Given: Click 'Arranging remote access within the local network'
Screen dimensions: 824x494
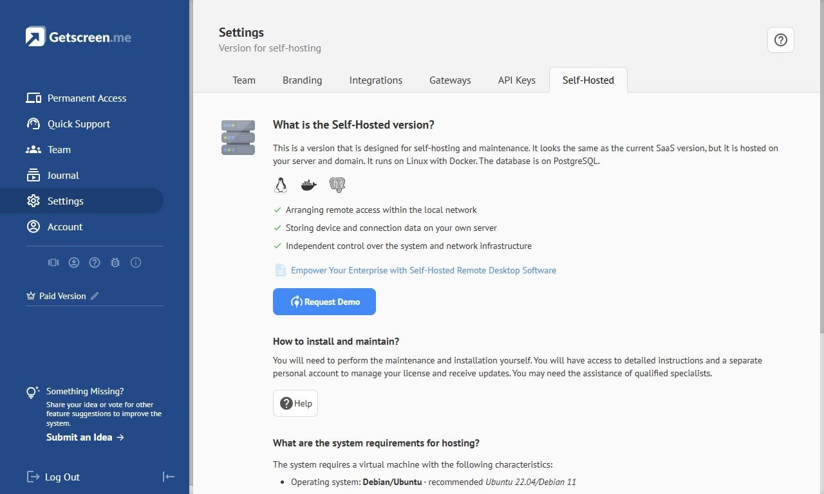Looking at the screenshot, I should 381,210.
